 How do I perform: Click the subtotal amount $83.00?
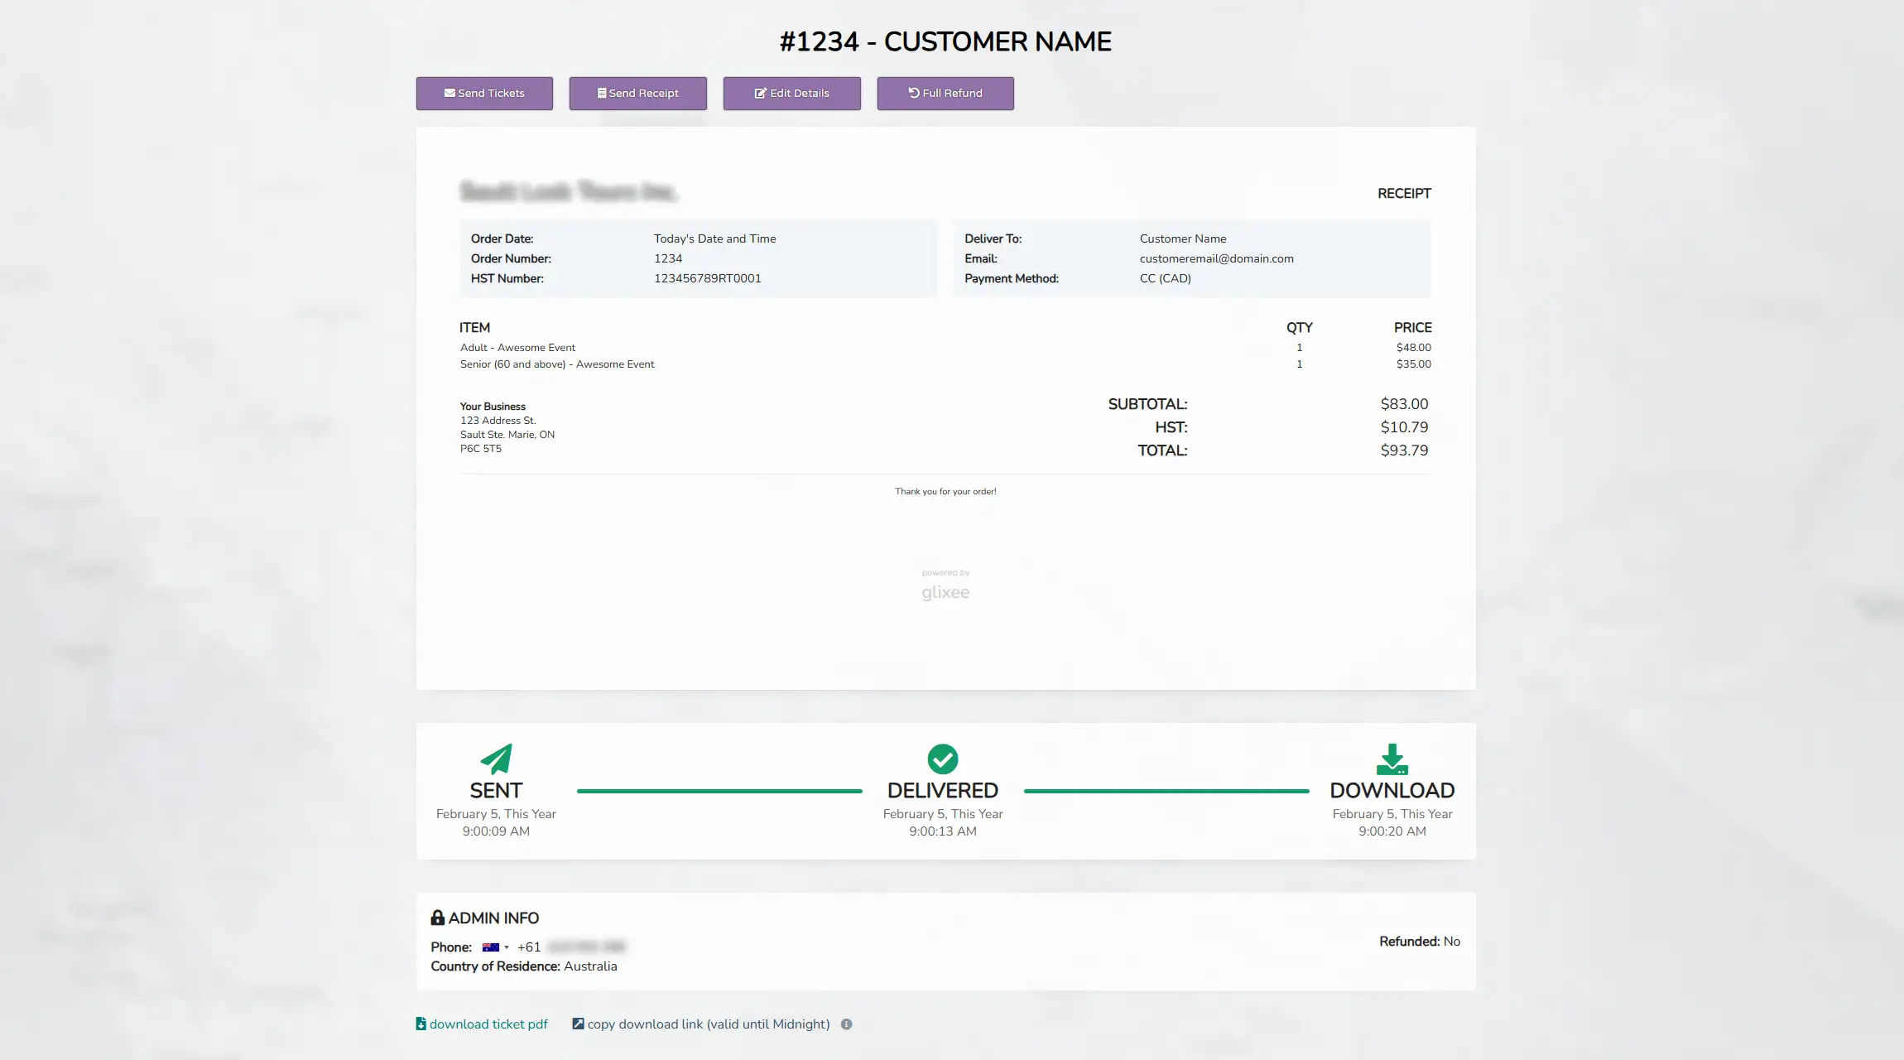(x=1404, y=404)
